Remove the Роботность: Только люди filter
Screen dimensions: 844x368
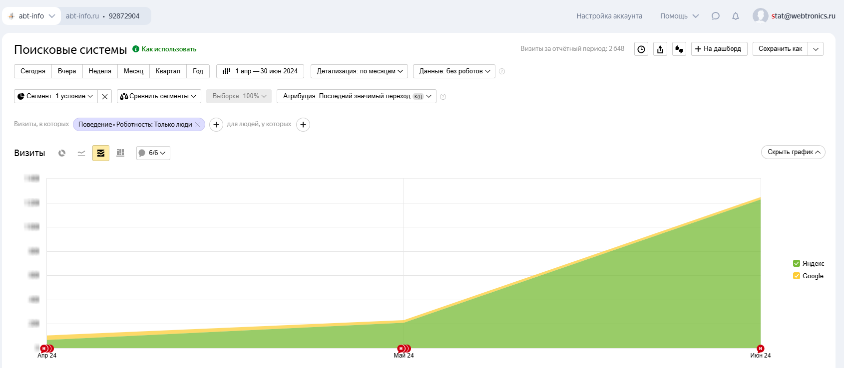click(198, 125)
